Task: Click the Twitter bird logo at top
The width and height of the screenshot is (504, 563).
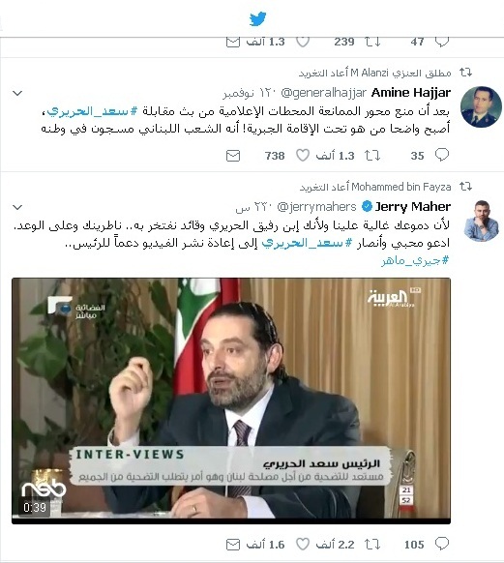Action: pos(257,18)
